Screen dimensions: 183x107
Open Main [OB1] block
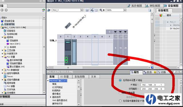coord(15,44)
